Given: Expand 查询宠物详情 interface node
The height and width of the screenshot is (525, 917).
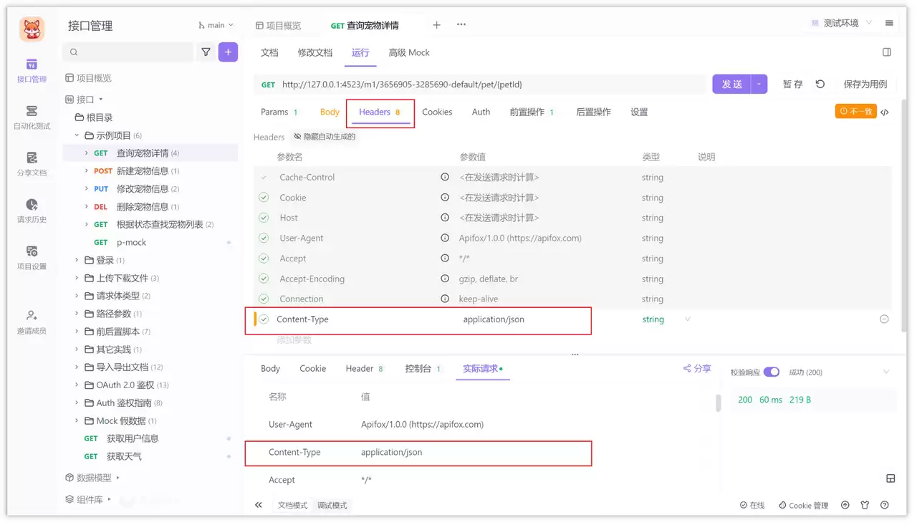Looking at the screenshot, I should pos(87,153).
